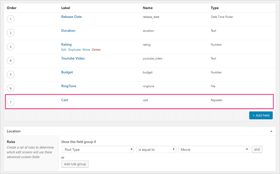This screenshot has width=280, height=174.
Task: Duplicate the Rating field
Action: (x=74, y=50)
